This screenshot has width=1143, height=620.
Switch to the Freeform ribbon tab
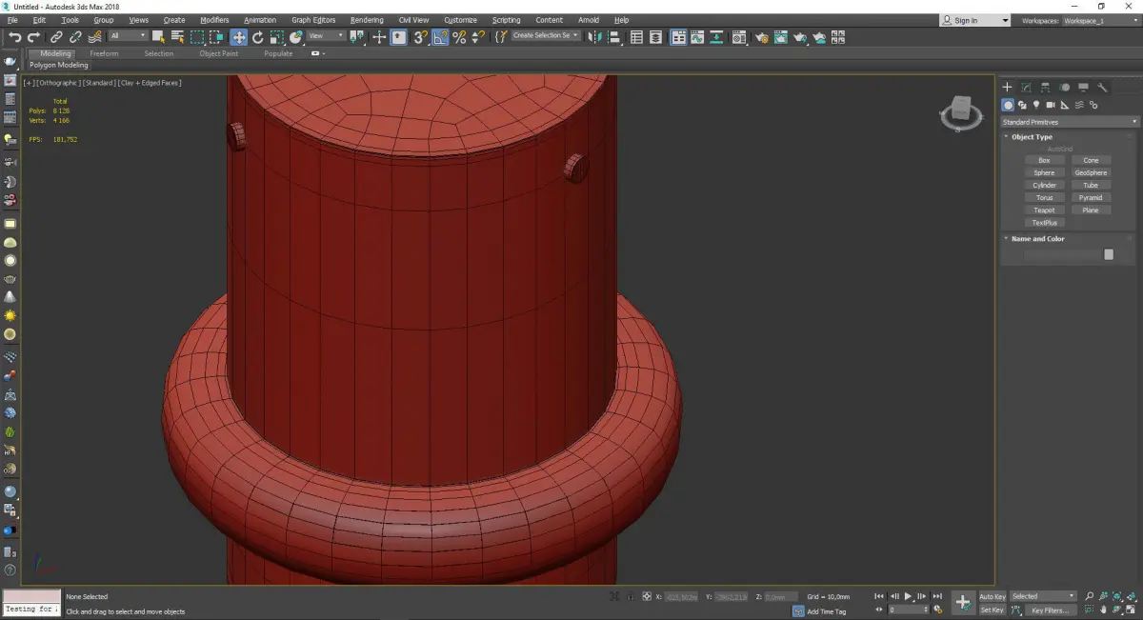click(x=104, y=53)
